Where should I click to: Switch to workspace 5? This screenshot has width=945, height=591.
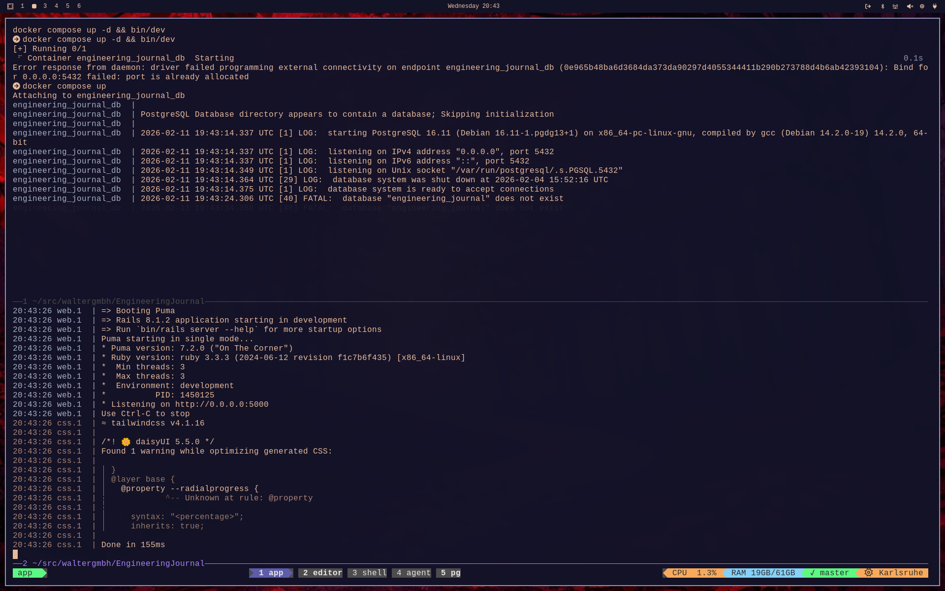(x=67, y=6)
